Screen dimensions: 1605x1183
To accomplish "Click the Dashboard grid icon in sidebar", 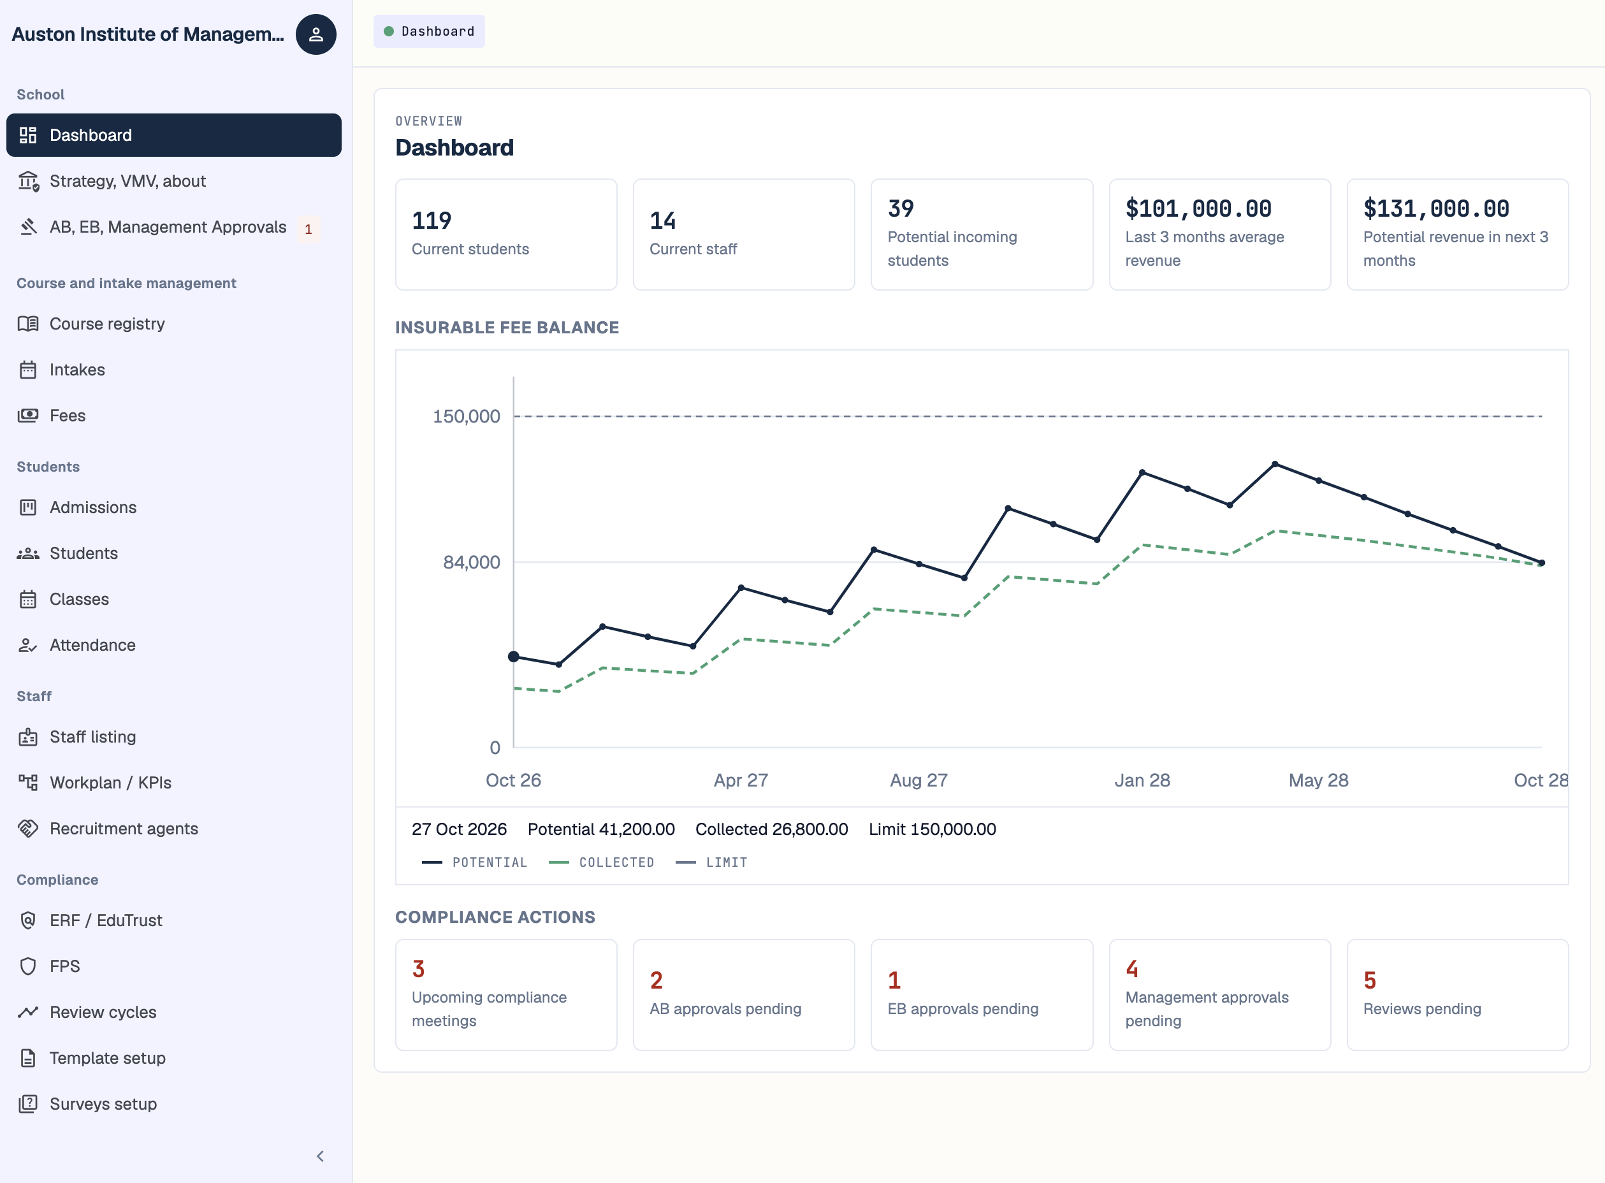I will coord(28,135).
